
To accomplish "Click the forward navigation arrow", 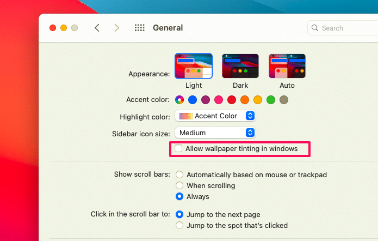I will (116, 28).
